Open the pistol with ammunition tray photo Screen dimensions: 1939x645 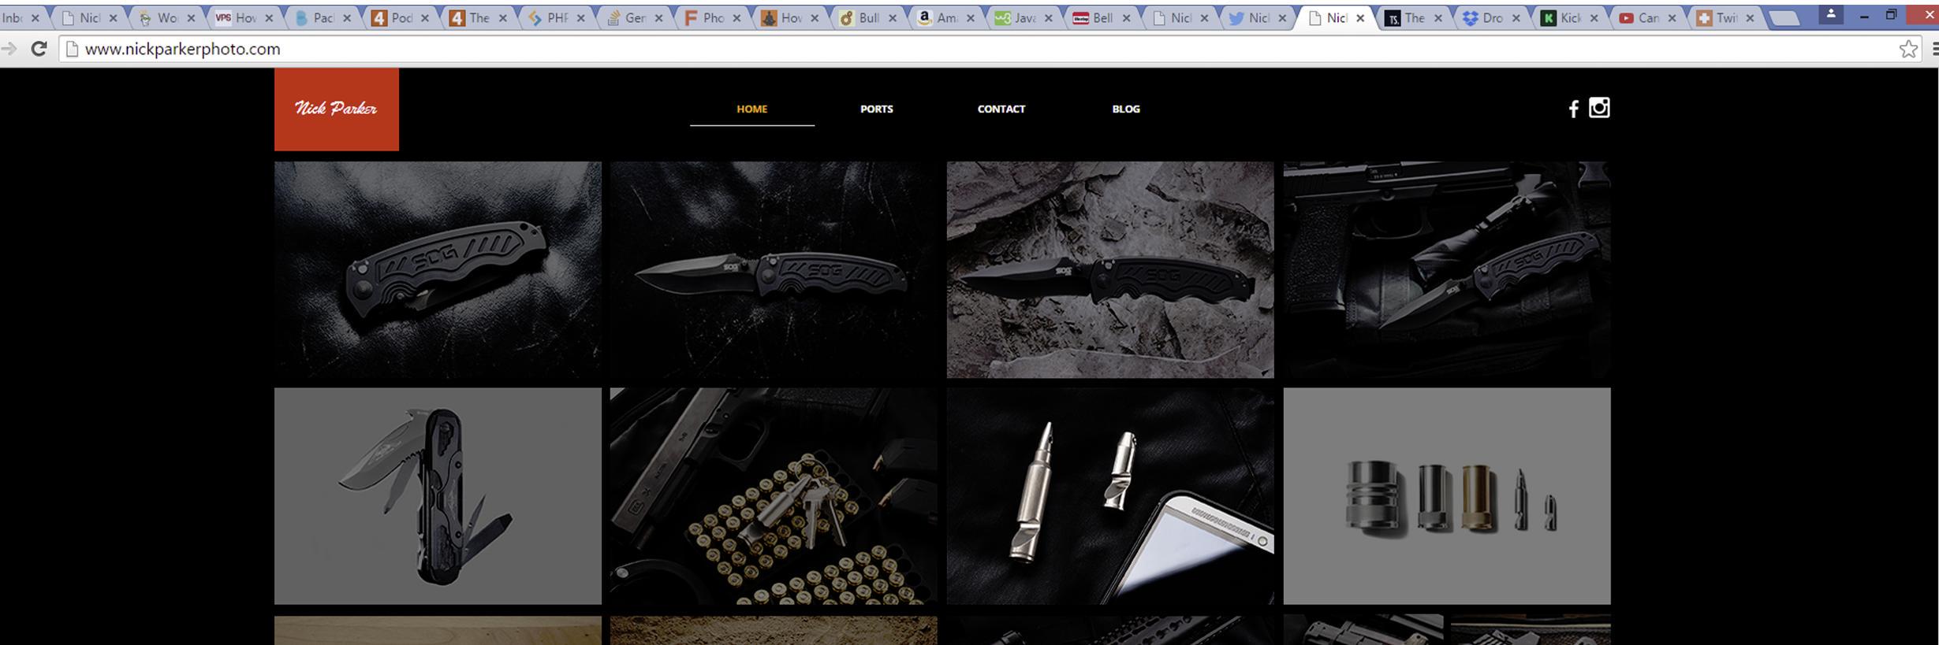[774, 496]
